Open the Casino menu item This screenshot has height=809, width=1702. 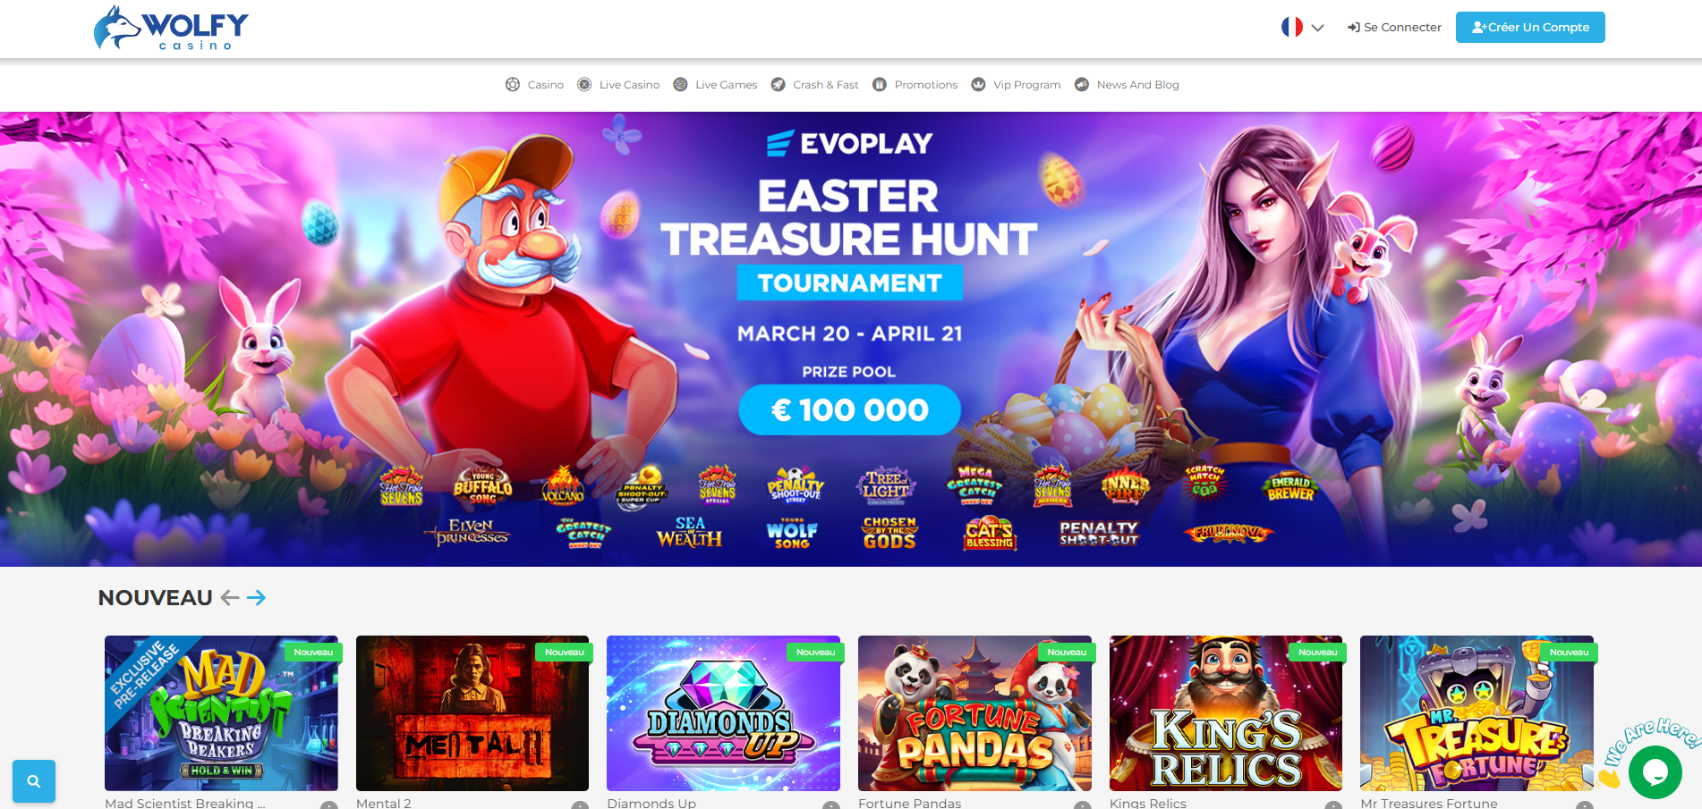[x=534, y=85]
